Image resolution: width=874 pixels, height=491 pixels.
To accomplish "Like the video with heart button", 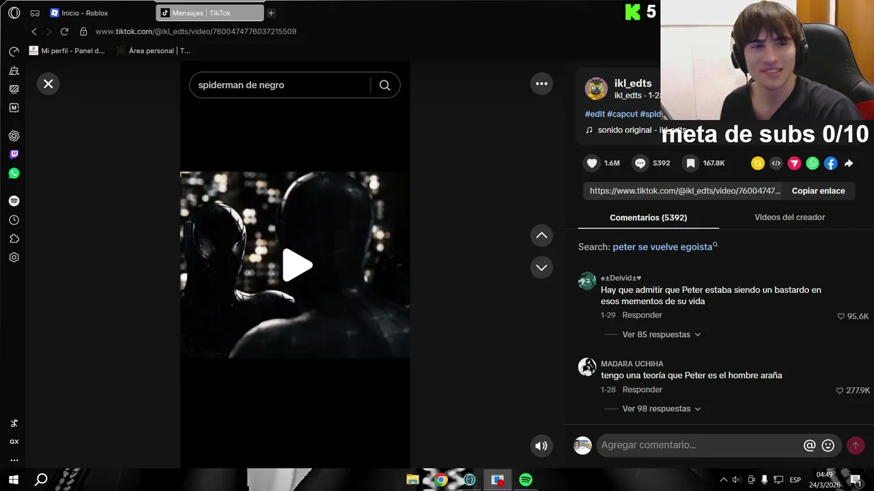I will [592, 163].
